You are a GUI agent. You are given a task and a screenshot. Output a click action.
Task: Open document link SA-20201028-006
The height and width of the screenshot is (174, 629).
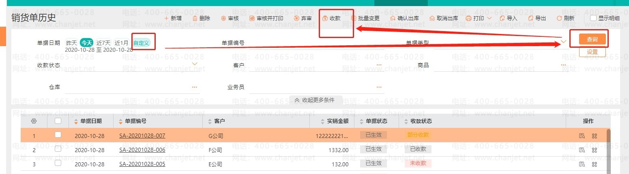point(142,150)
